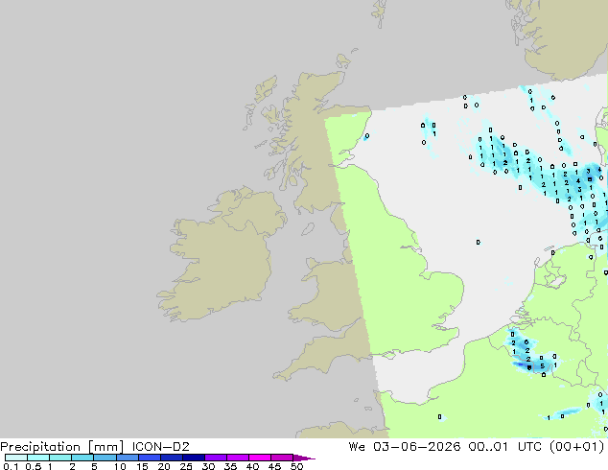The image size is (608, 470).
Task: Click the 10 to 15 mm legend swatch
Action: [x=127, y=458]
